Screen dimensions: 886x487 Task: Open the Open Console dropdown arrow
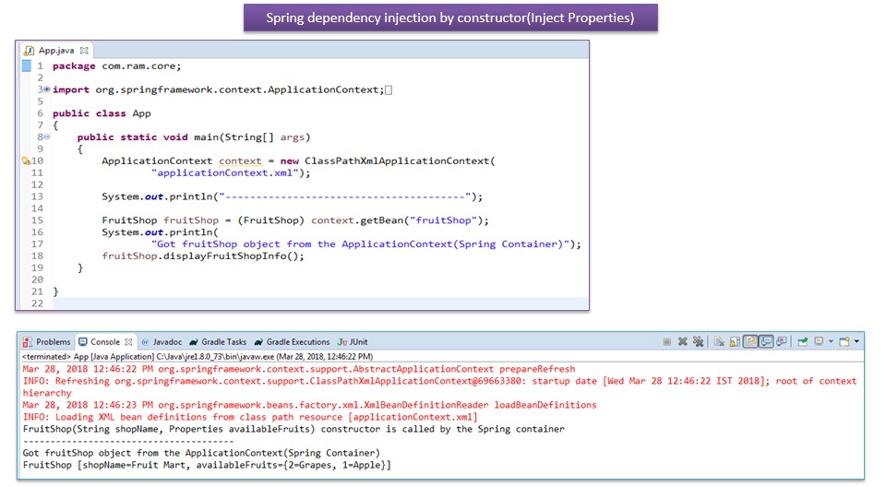click(856, 342)
